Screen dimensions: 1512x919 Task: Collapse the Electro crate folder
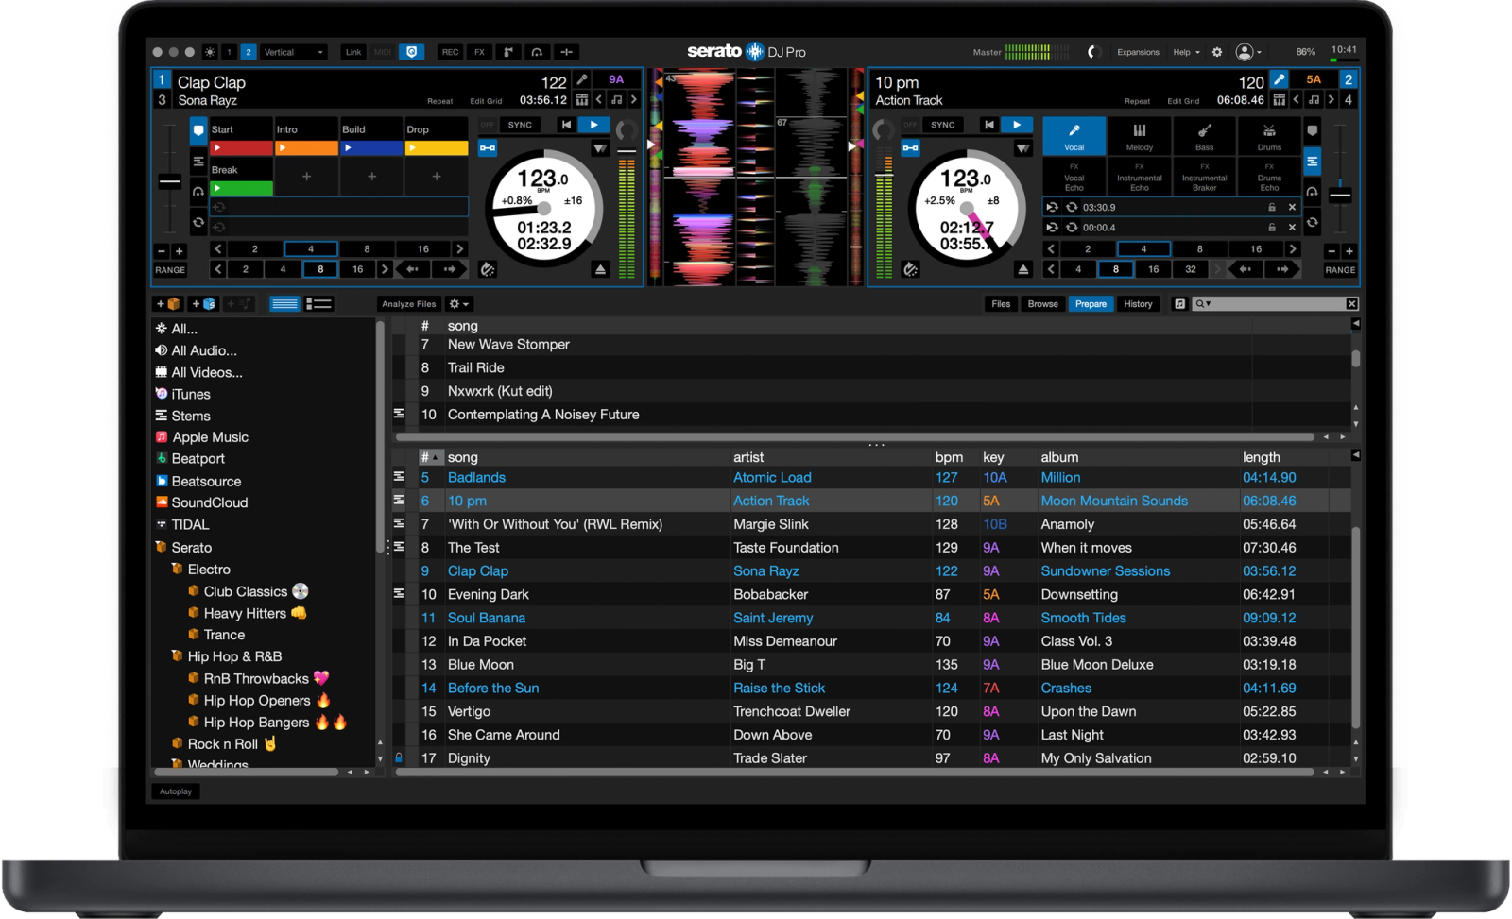click(x=177, y=570)
